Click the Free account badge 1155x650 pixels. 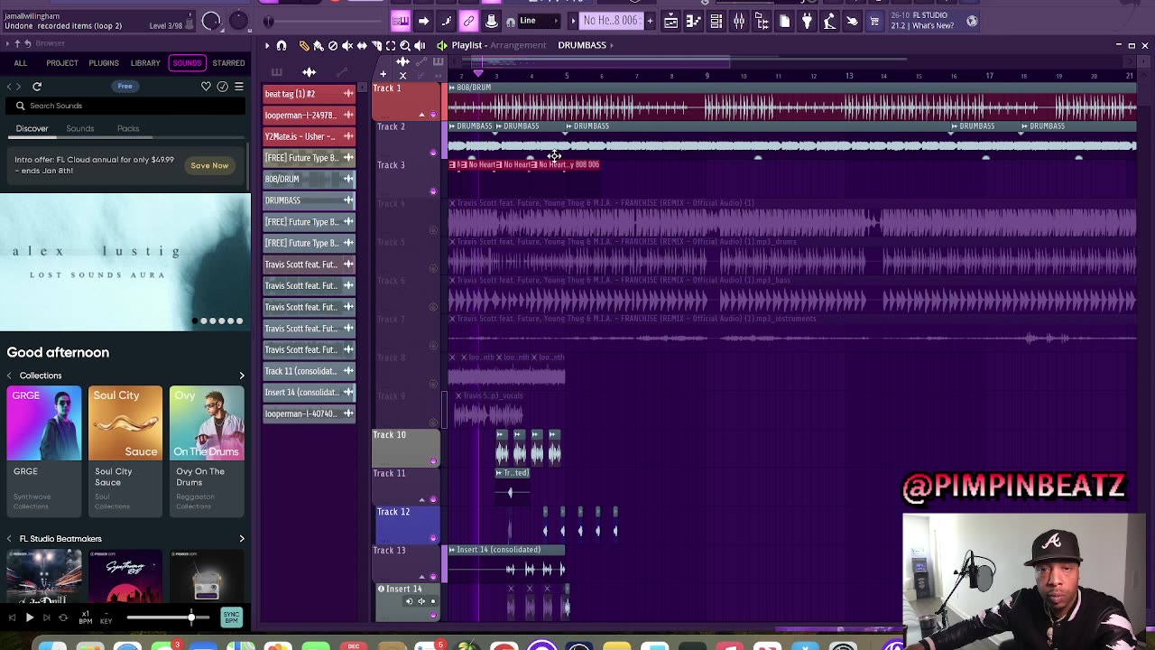pos(125,87)
